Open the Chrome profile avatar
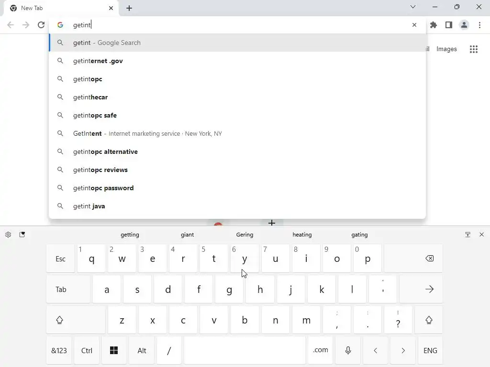Image resolution: width=490 pixels, height=367 pixels. [464, 25]
